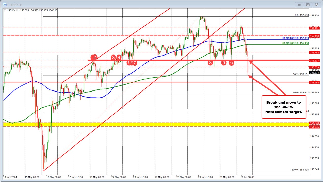323x182 pixels.
Task: Select the 156.752 red price label
Action: point(314,53)
